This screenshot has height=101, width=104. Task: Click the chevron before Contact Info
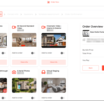pyautogui.click(x=4, y=14)
